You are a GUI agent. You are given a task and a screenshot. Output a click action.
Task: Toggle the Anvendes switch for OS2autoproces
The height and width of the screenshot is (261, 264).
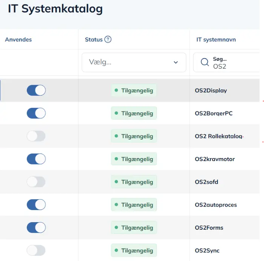pyautogui.click(x=36, y=205)
